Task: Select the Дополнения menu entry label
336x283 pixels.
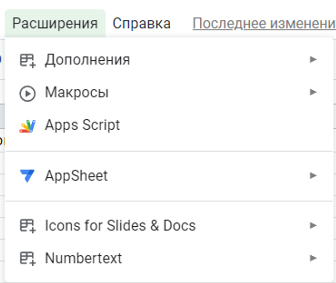Action: (87, 60)
